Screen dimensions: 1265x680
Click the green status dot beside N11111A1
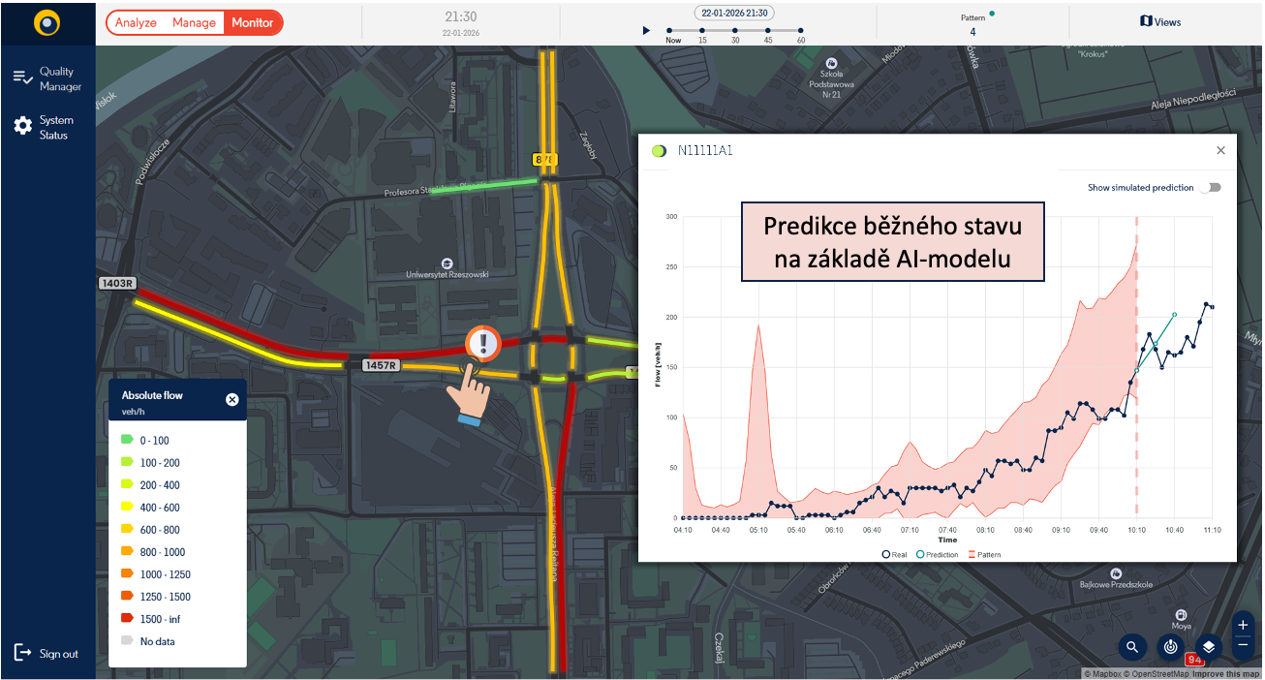point(660,151)
